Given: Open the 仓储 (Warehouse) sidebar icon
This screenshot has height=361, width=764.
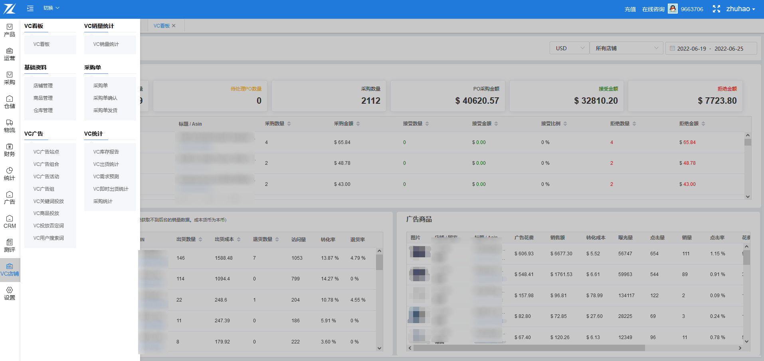Looking at the screenshot, I should click(x=10, y=102).
